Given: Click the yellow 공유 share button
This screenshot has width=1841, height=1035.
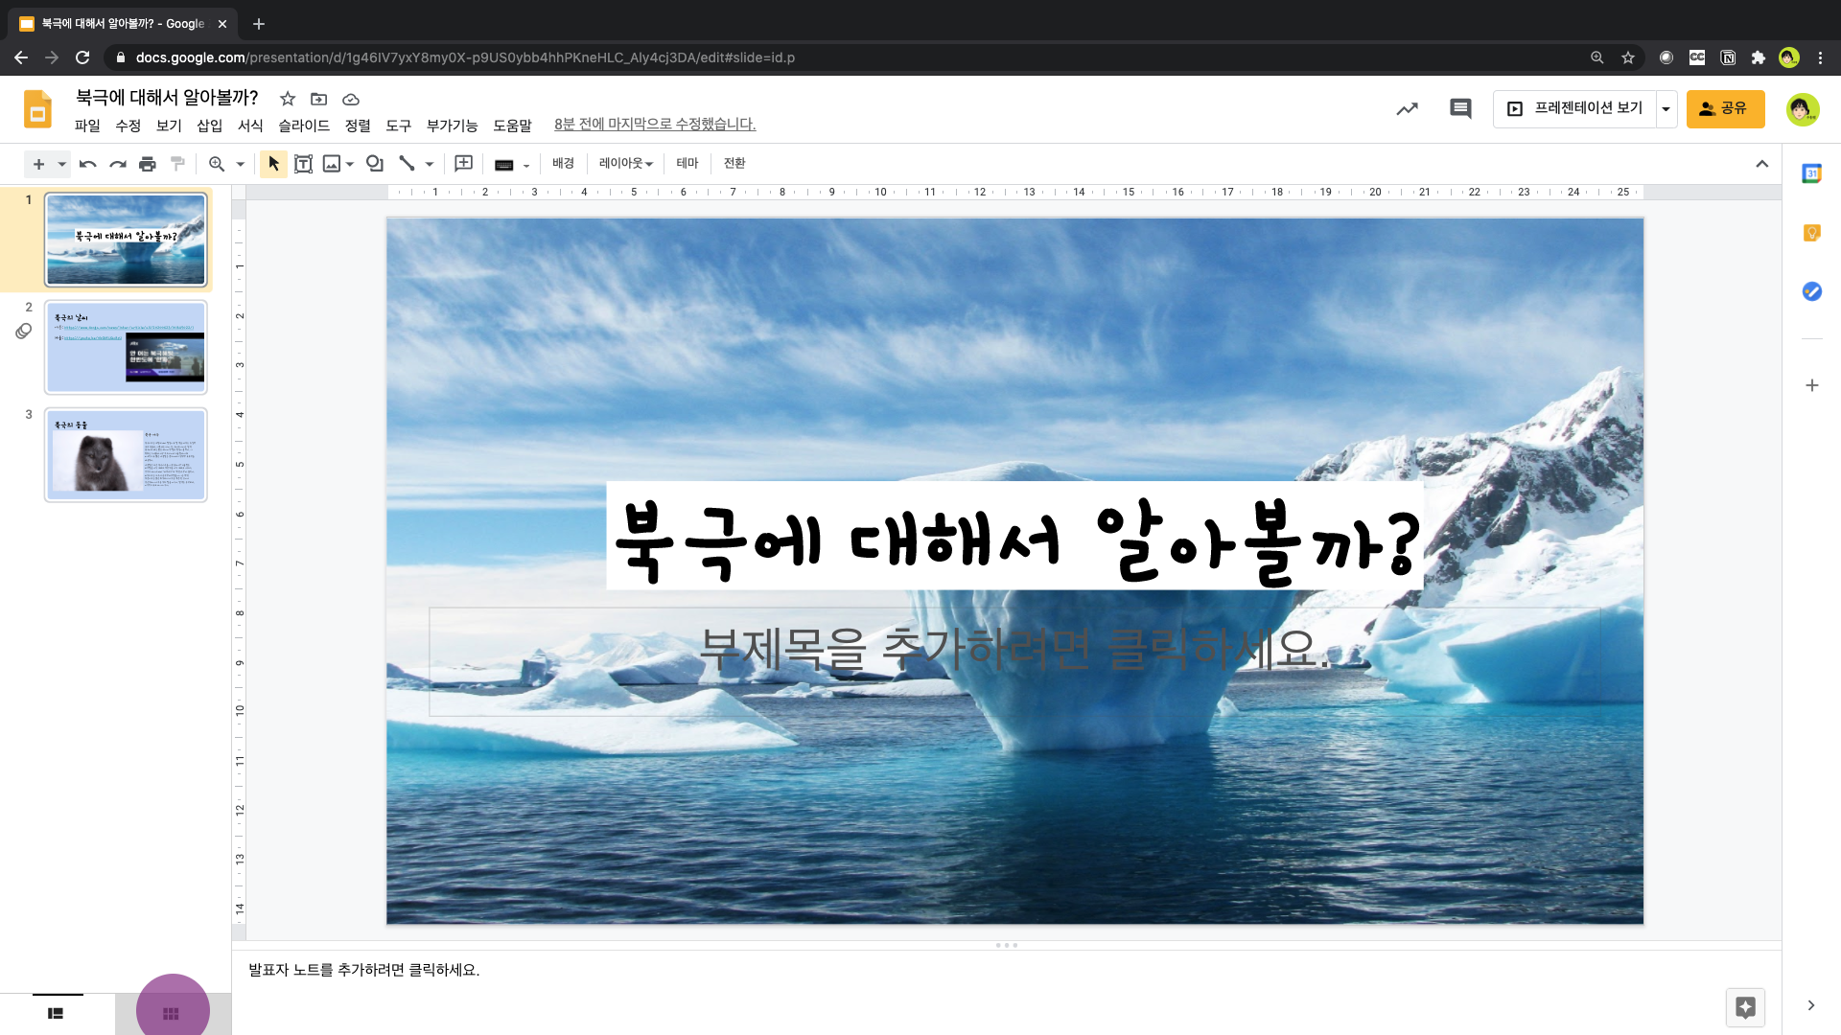Looking at the screenshot, I should pos(1724,109).
